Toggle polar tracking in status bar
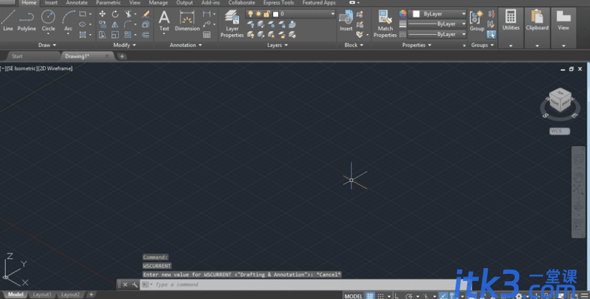The width and height of the screenshot is (590, 299). pyautogui.click(x=409, y=296)
